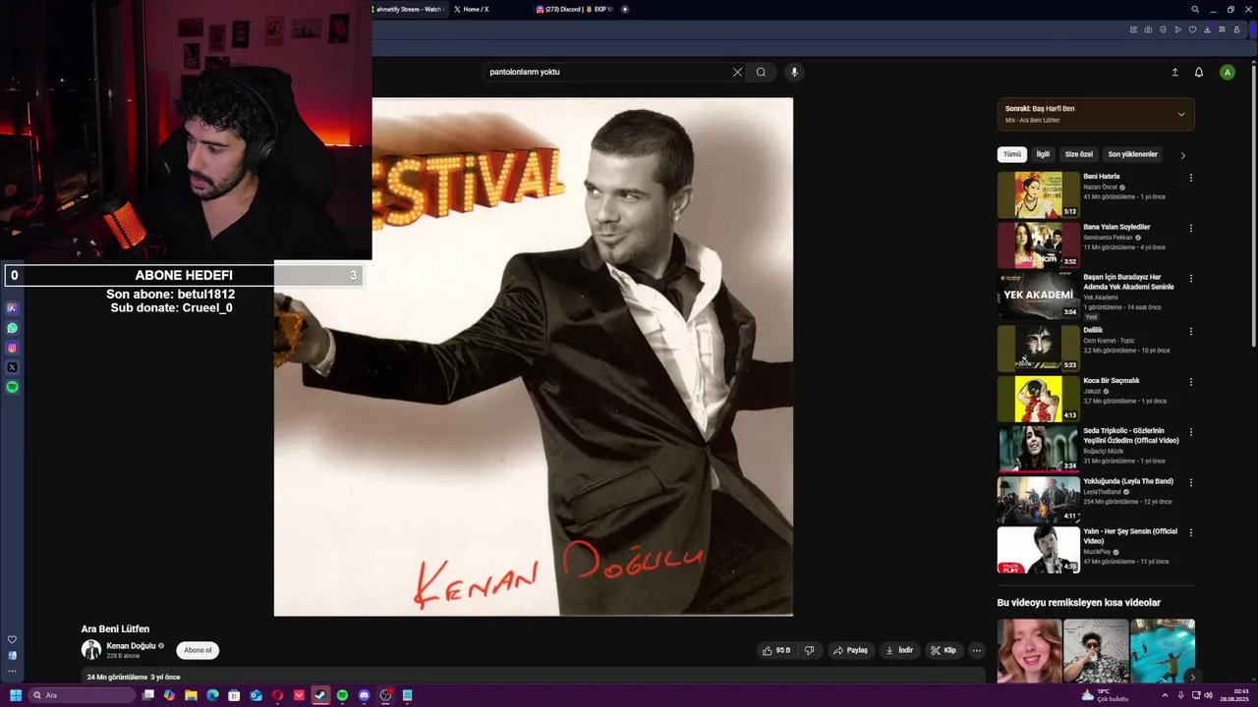Open Koca Bir Saçmalık thumbnail
The width and height of the screenshot is (1258, 707).
[1038, 399]
